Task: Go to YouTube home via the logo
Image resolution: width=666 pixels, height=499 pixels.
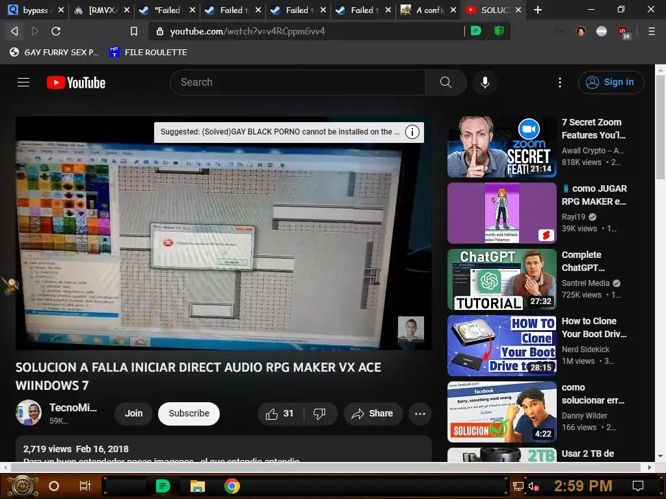Action: (76, 83)
